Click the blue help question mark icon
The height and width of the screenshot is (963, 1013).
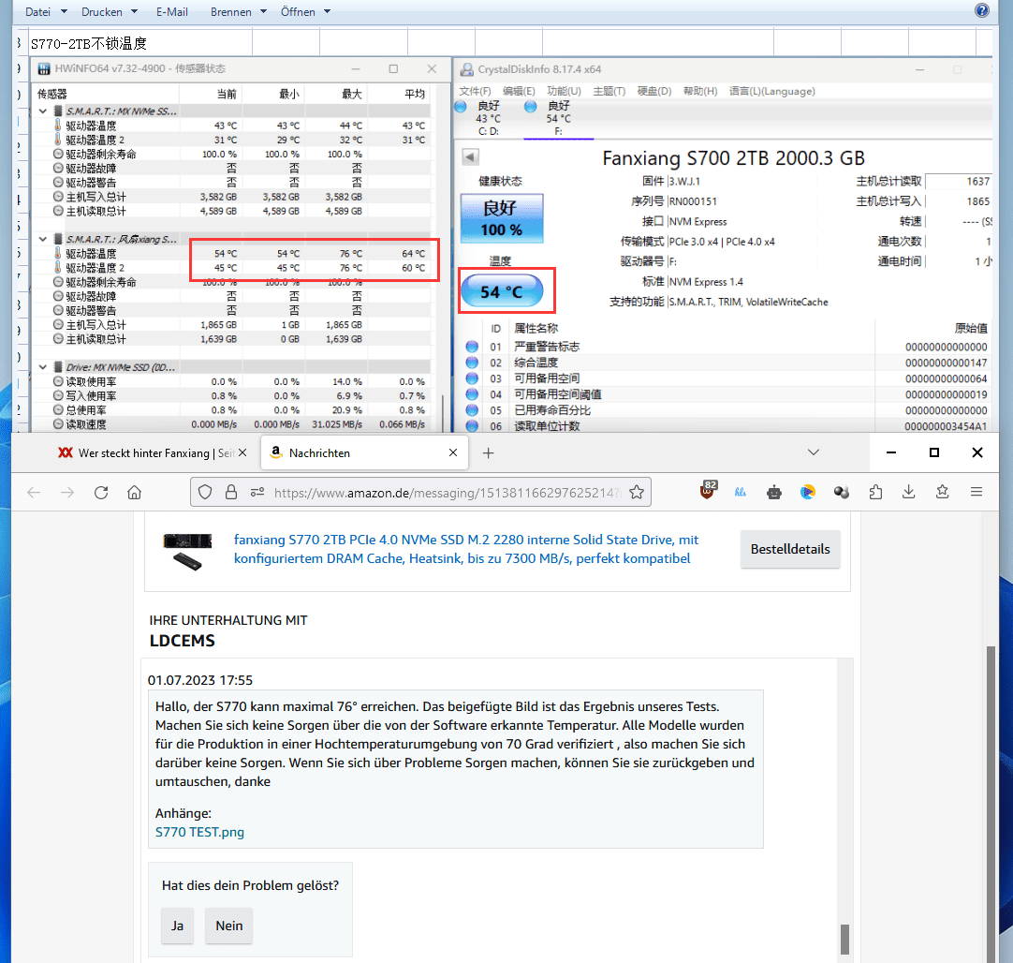(x=982, y=10)
